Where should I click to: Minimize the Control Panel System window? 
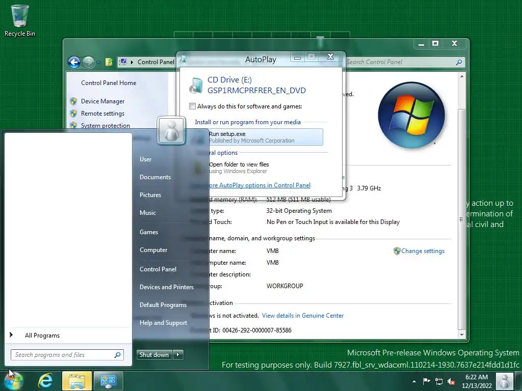click(x=421, y=44)
